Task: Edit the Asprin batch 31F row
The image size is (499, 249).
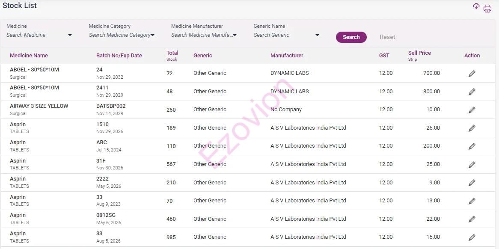Action: pyautogui.click(x=472, y=165)
